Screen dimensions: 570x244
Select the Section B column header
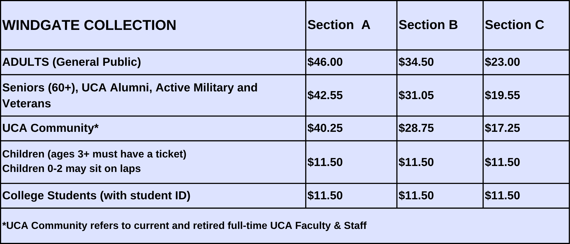[428, 25]
